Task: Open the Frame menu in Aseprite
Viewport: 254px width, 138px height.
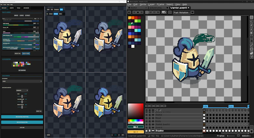Action: (160, 4)
